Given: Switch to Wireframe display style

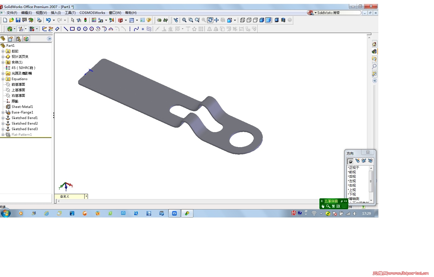Looking at the screenshot, I should pyautogui.click(x=243, y=20).
